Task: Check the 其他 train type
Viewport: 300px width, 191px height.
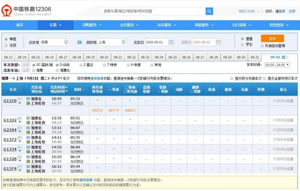Action: 152,65
